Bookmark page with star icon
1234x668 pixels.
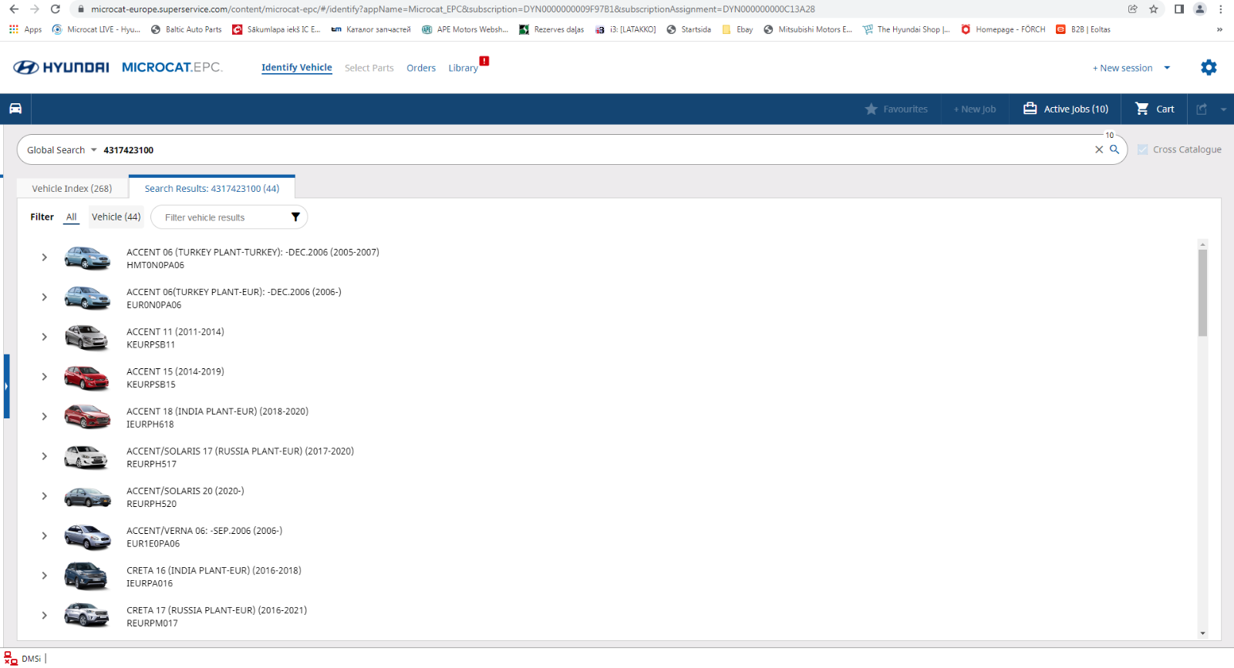1154,9
